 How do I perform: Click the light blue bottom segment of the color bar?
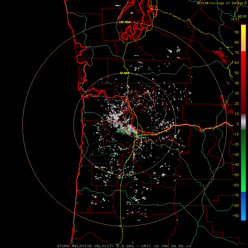click(x=243, y=215)
